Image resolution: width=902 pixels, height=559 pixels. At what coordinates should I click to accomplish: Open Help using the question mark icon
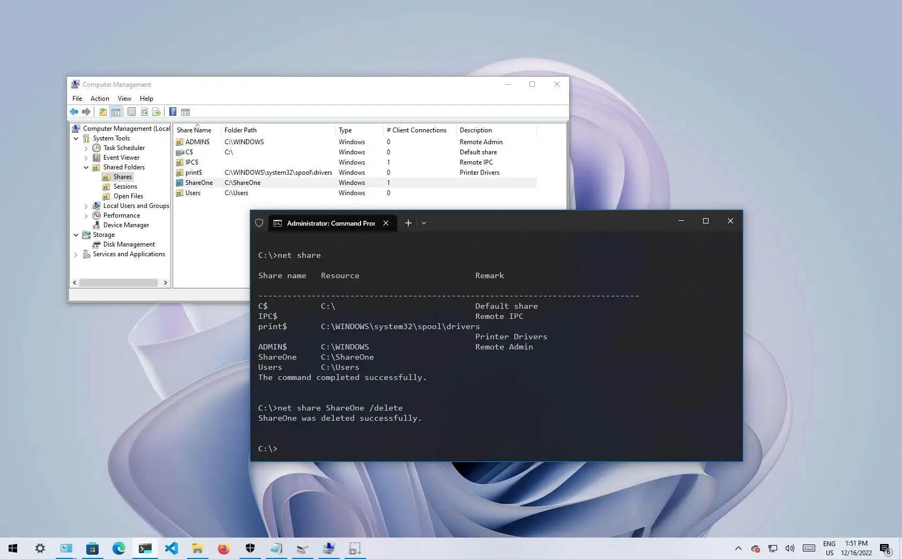[x=173, y=111]
